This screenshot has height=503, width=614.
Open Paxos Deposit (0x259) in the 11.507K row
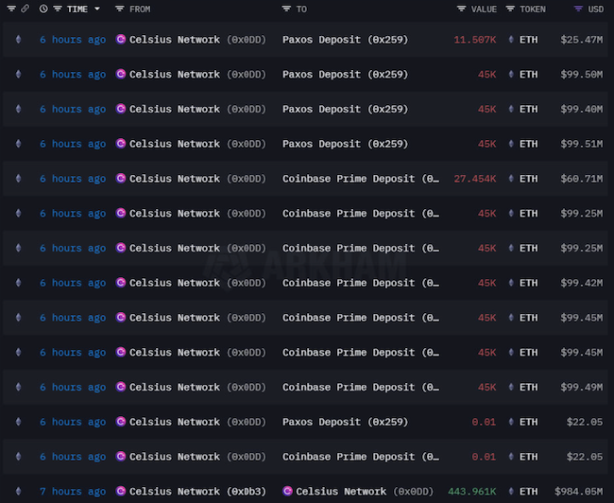345,40
